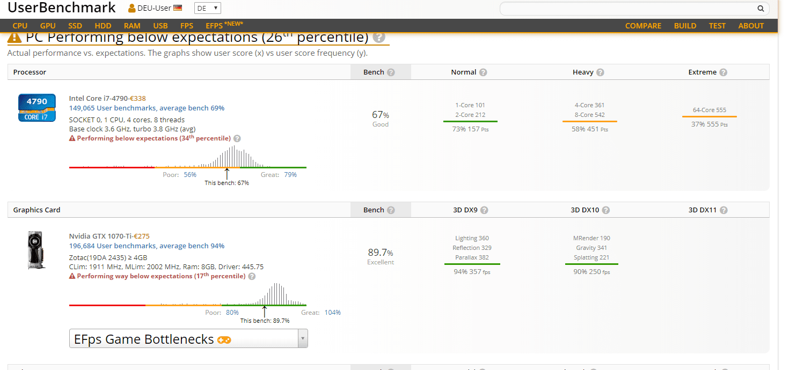
Task: Click the Processor section header
Action: (x=30, y=72)
